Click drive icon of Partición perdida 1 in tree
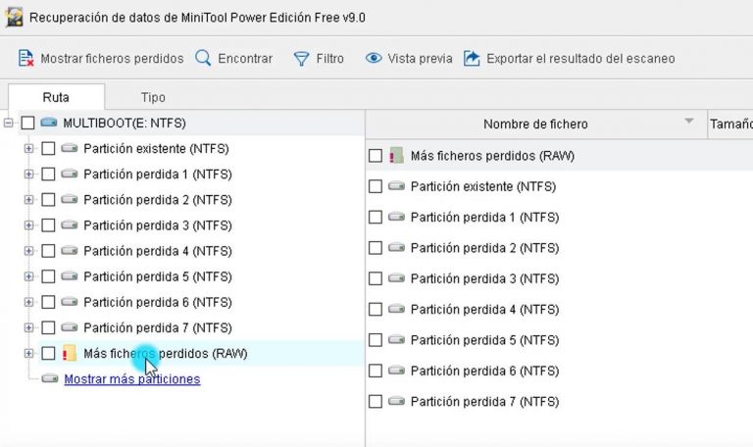Image resolution: width=753 pixels, height=447 pixels. pos(70,174)
